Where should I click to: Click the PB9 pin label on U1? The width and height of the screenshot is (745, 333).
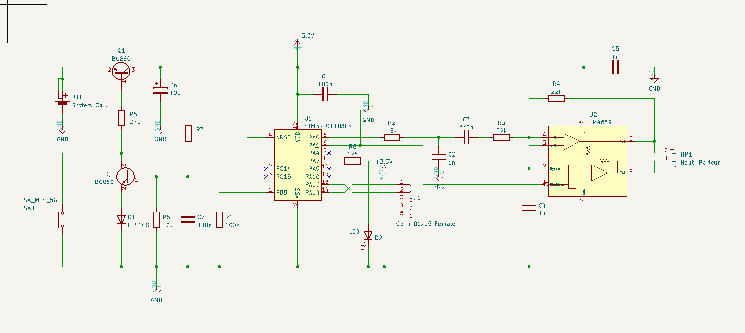[282, 192]
